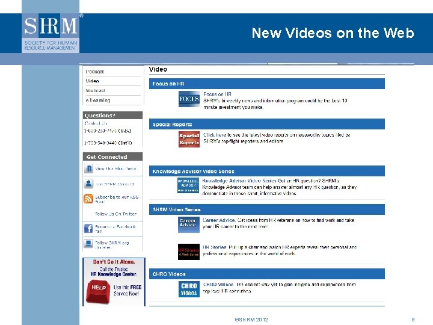The image size is (433, 325).
Task: Click the Career Advice thumbnail
Action: [189, 224]
